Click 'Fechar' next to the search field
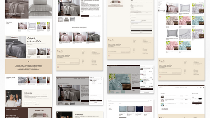The height and width of the screenshot is (118, 210). click(151, 101)
